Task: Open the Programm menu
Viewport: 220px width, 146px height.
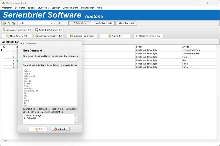Action: pos(7,8)
